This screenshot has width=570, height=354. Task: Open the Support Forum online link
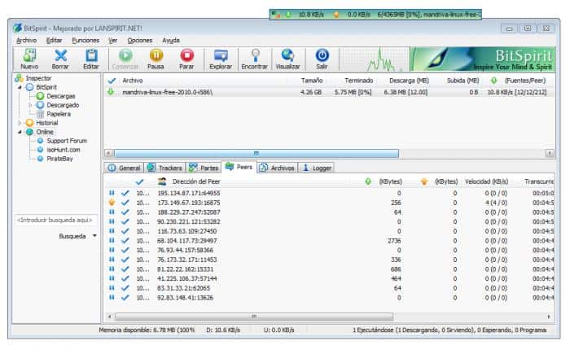coord(67,141)
